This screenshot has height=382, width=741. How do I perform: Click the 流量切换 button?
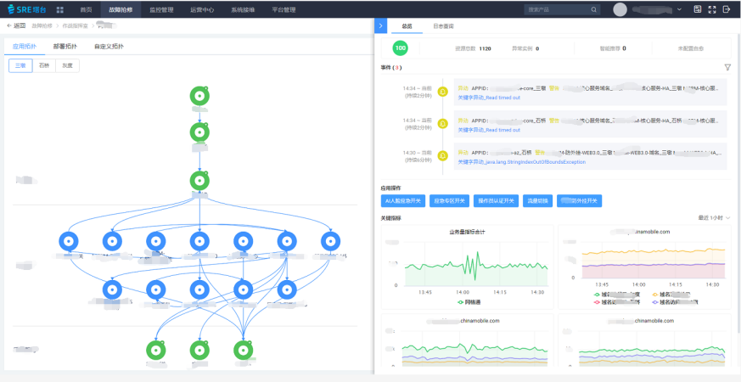coord(538,201)
